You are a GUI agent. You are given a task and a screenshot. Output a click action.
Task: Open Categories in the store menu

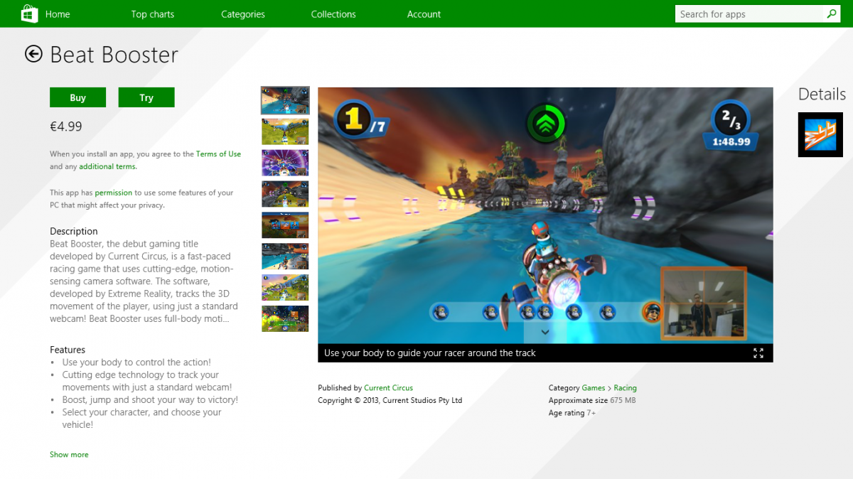coord(243,14)
